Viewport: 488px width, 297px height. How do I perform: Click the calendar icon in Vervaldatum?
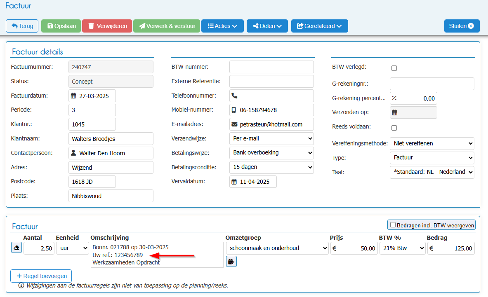pyautogui.click(x=234, y=182)
